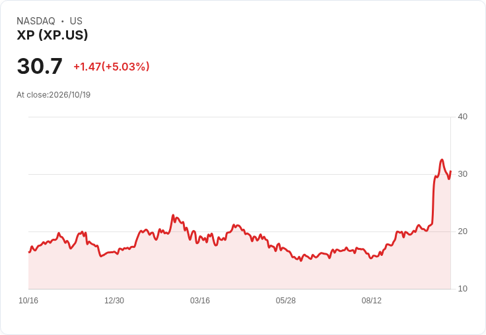Click the 10 label on price axis

tap(462, 289)
